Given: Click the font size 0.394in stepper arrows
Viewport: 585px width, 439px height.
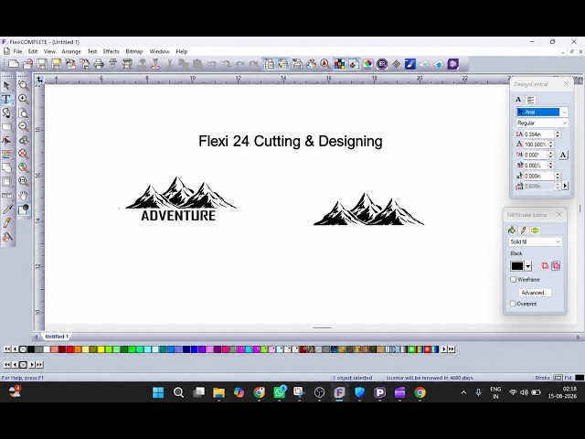Looking at the screenshot, I should coord(558,134).
